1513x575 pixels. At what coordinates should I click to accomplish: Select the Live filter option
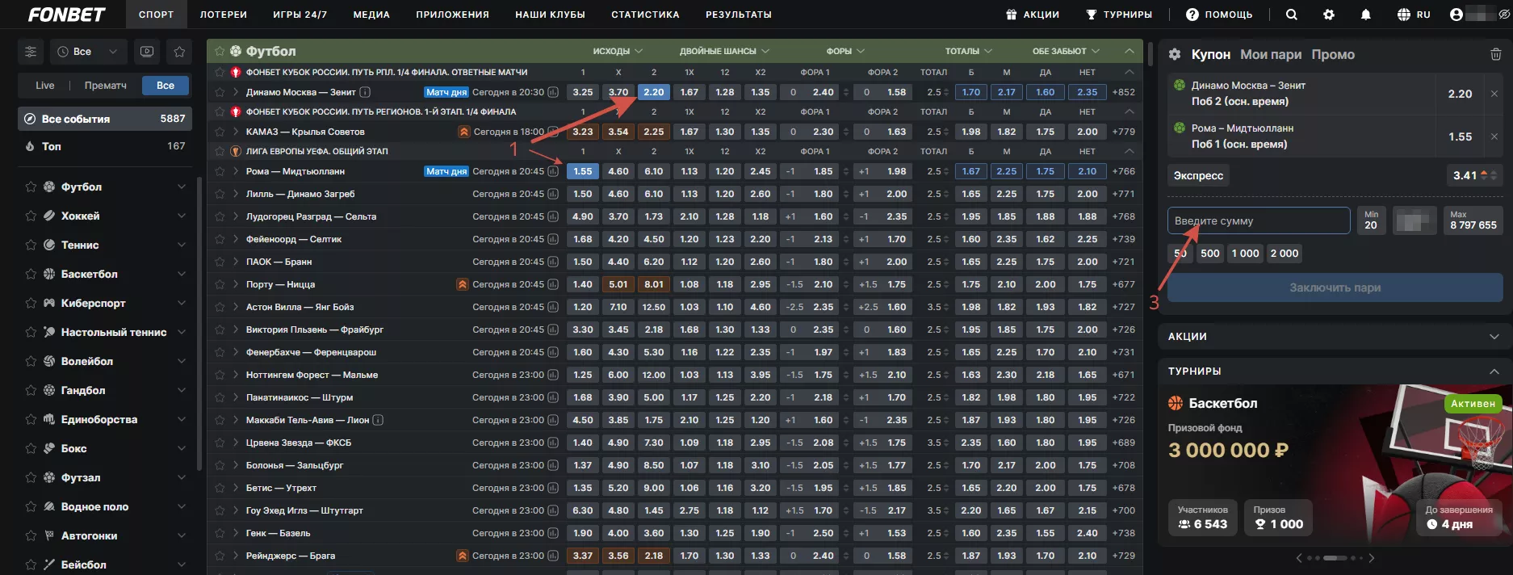tap(45, 86)
